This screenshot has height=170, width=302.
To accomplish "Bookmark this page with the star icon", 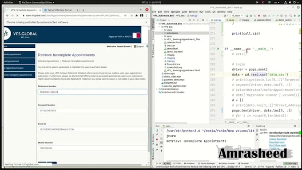I will click(125, 15).
